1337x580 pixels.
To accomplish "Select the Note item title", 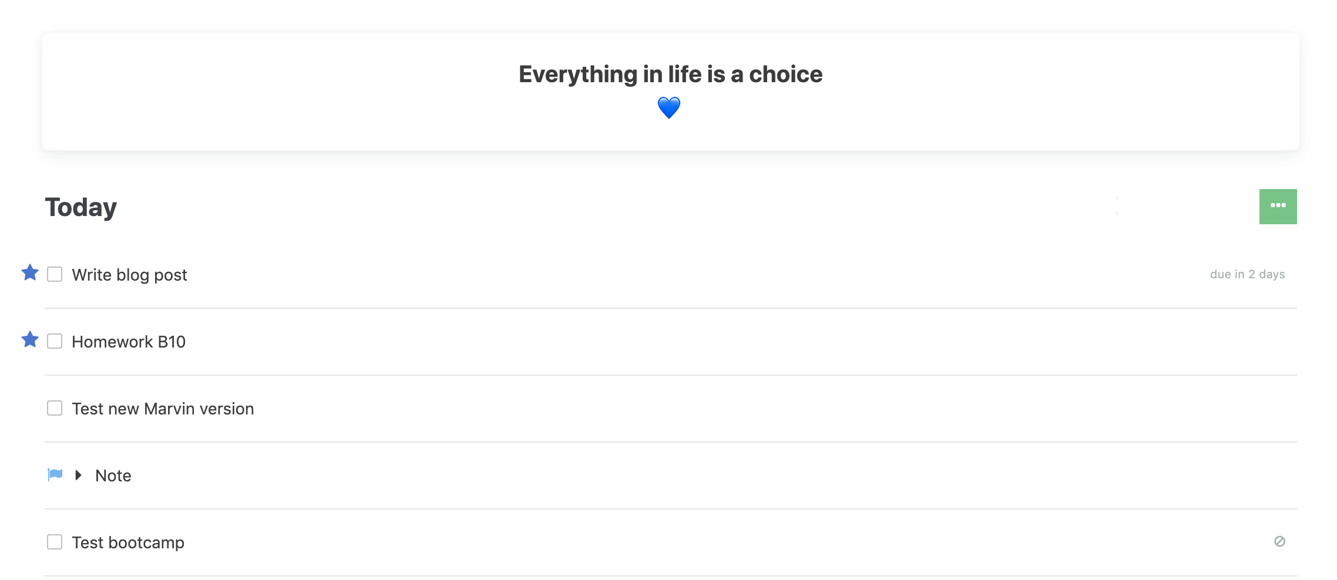I will tap(113, 476).
